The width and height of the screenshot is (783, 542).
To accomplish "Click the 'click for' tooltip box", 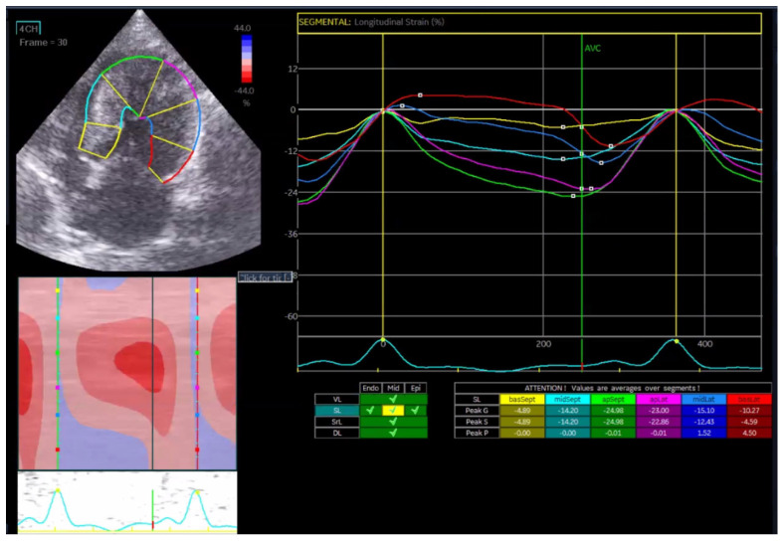I will click(266, 278).
